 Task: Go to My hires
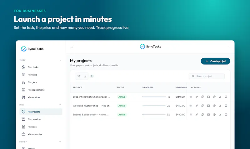tap(41, 127)
